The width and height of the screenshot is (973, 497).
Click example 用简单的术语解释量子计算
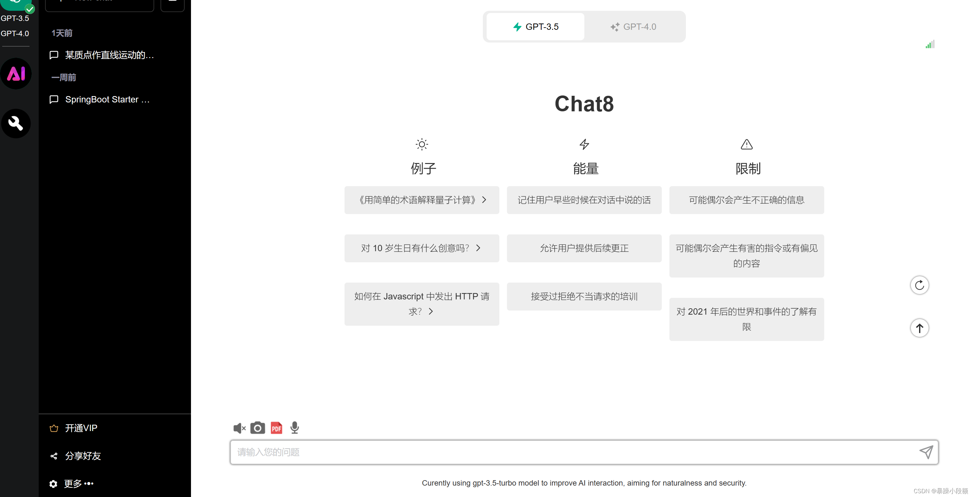point(422,200)
